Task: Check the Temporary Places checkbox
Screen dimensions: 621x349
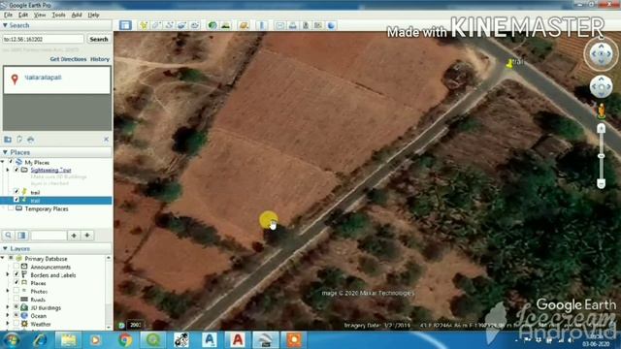Action: (11, 208)
